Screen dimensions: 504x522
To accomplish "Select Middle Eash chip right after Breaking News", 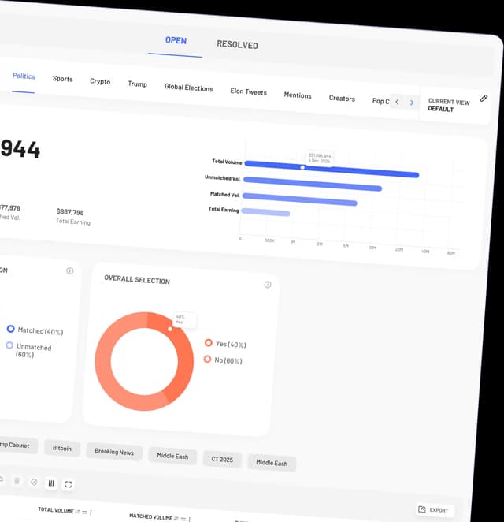I will (x=172, y=456).
